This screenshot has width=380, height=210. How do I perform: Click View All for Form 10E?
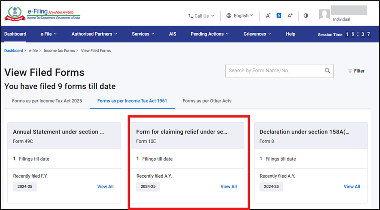click(x=229, y=187)
